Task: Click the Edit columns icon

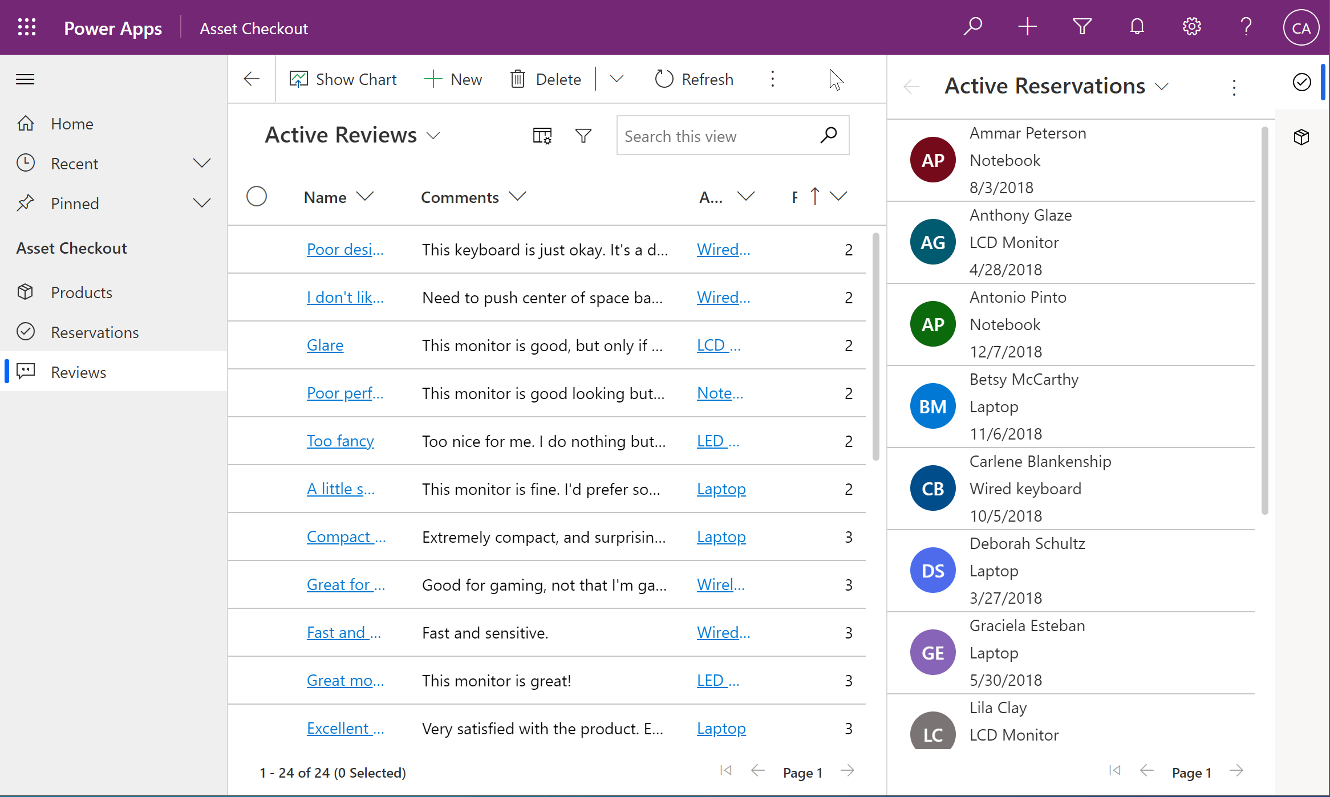Action: click(542, 136)
